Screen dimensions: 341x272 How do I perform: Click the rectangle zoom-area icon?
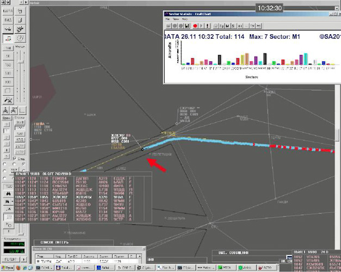(x=8, y=90)
